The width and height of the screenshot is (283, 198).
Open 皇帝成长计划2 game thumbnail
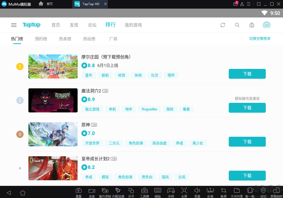(53, 168)
